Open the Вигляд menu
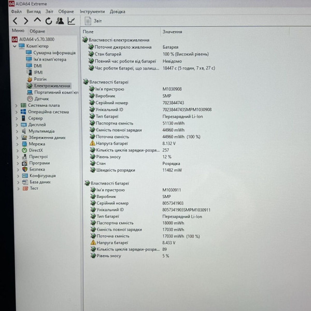Image resolution: width=311 pixels, height=311 pixels. [34, 11]
